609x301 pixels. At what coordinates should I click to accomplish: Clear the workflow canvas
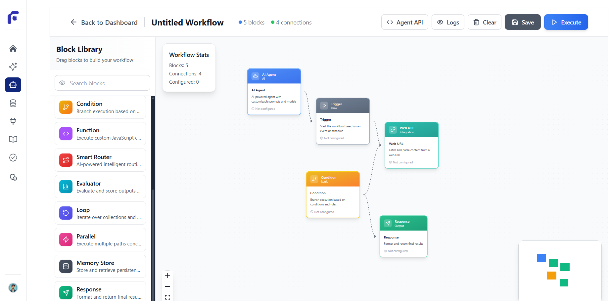pyautogui.click(x=484, y=22)
